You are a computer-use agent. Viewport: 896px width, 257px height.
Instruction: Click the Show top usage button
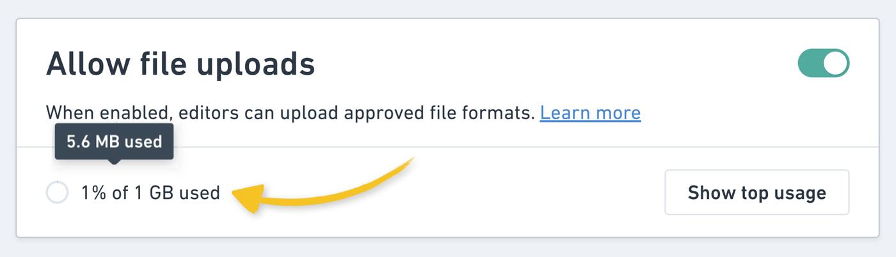click(756, 192)
